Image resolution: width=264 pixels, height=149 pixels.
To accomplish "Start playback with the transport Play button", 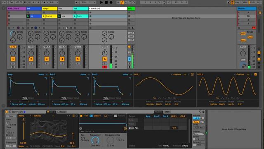I will point(101,2).
